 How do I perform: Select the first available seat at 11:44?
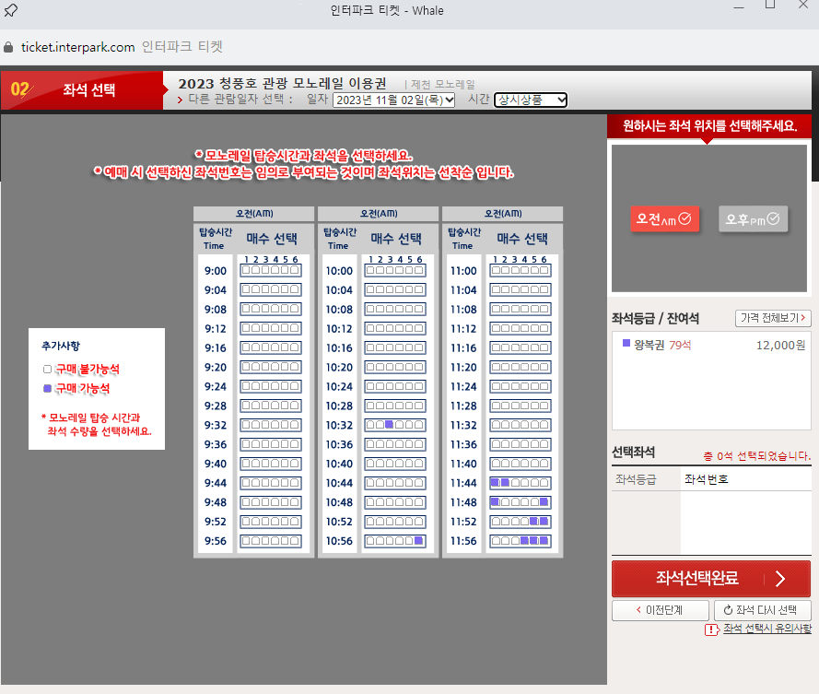(495, 483)
